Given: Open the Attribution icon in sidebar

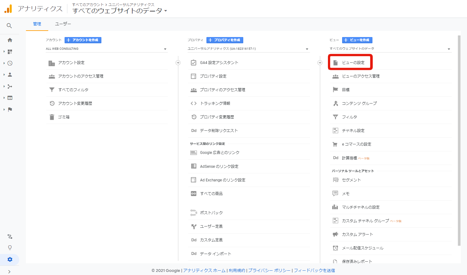Looking at the screenshot, I should [10, 236].
